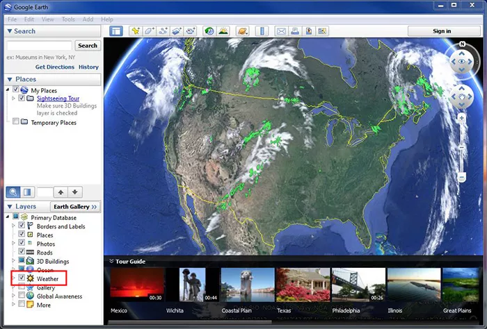
Task: Show historical imagery clock icon
Action: coord(209,31)
